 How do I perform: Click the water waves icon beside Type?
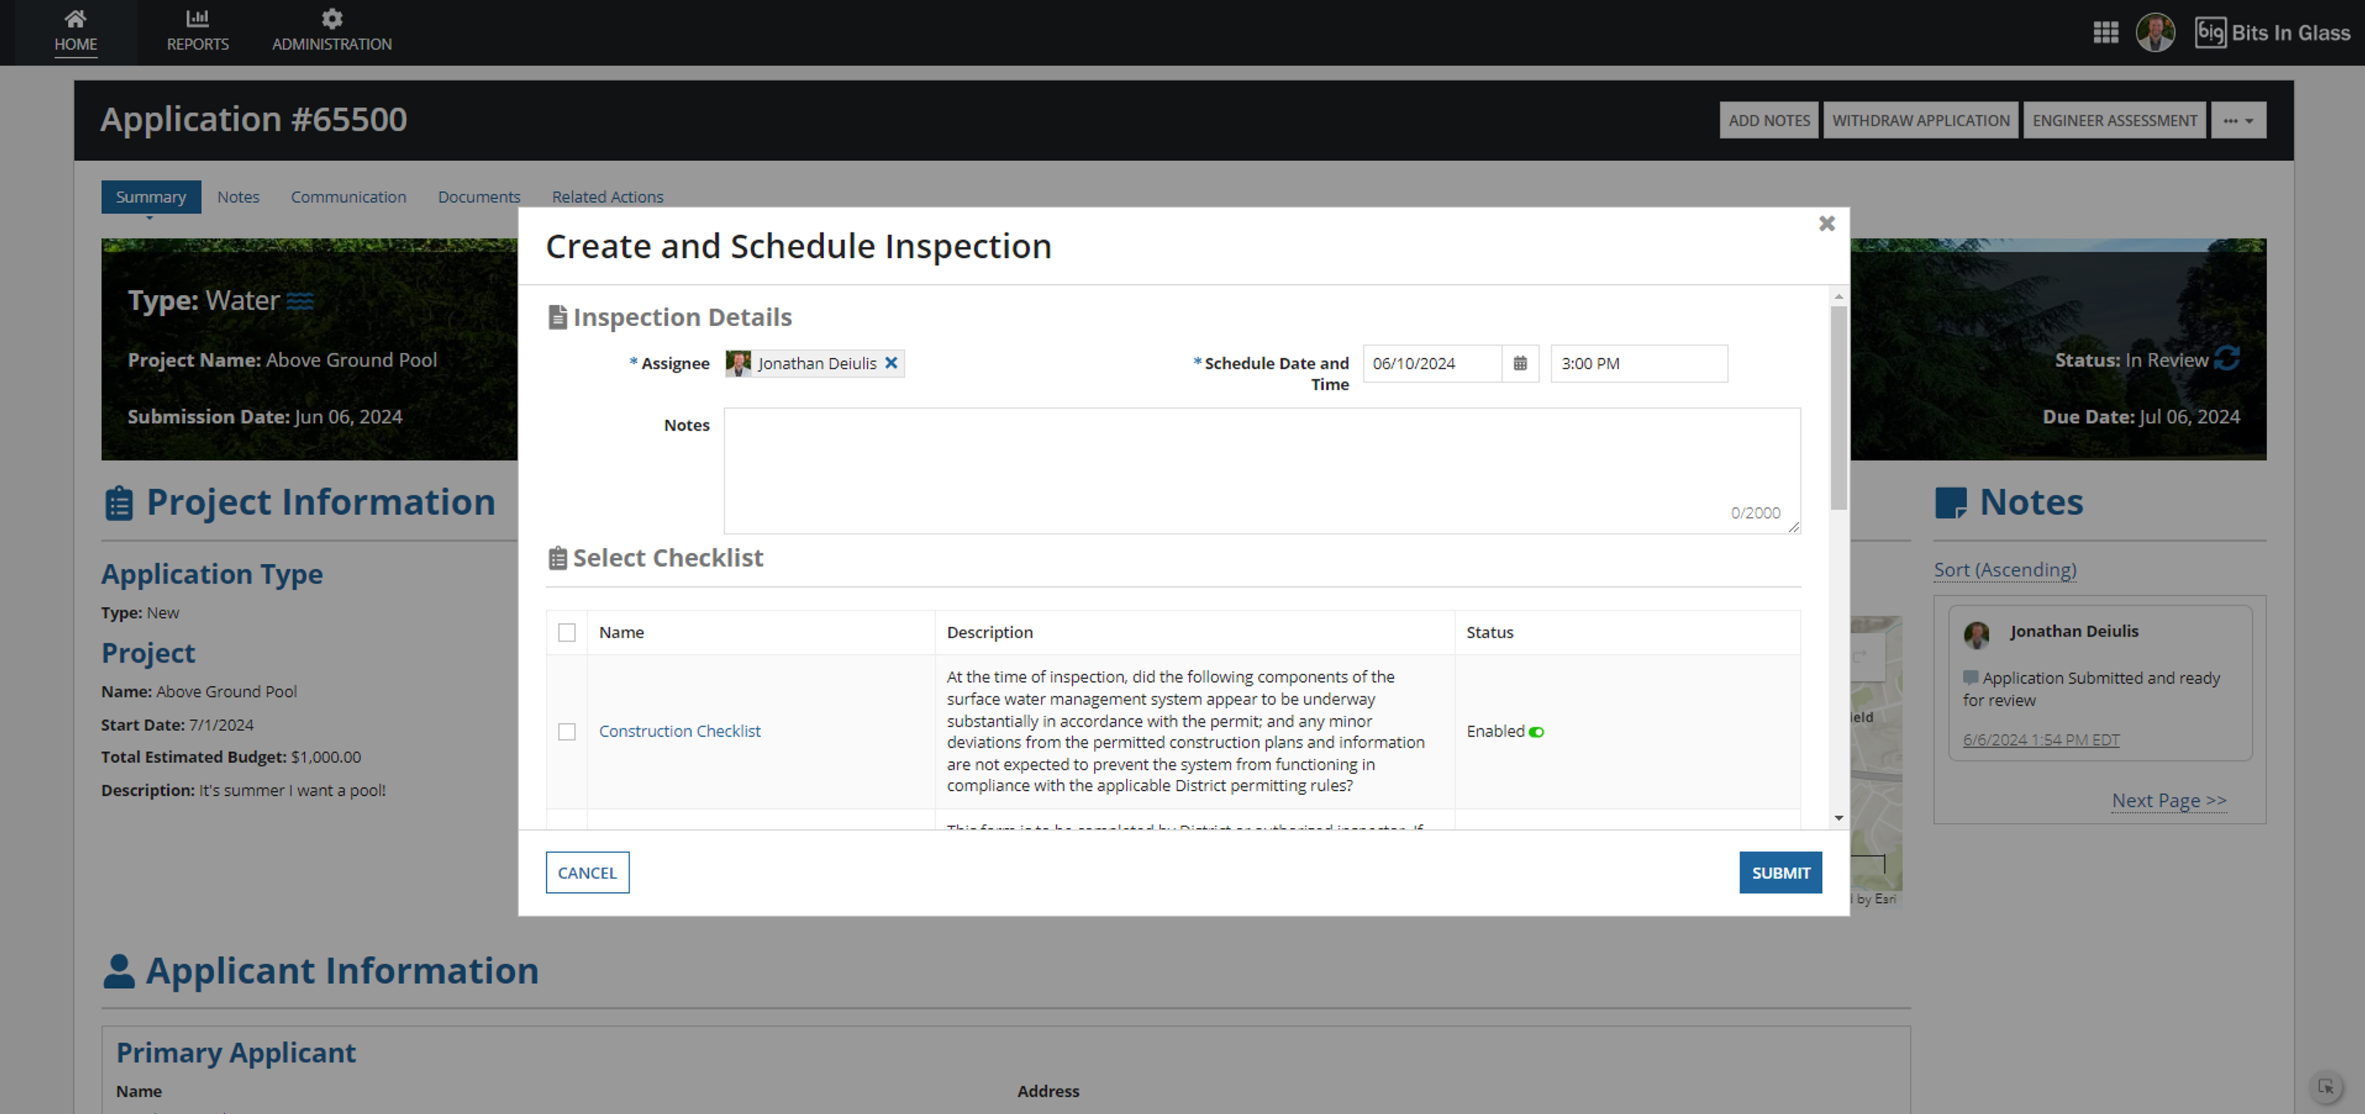[x=300, y=301]
